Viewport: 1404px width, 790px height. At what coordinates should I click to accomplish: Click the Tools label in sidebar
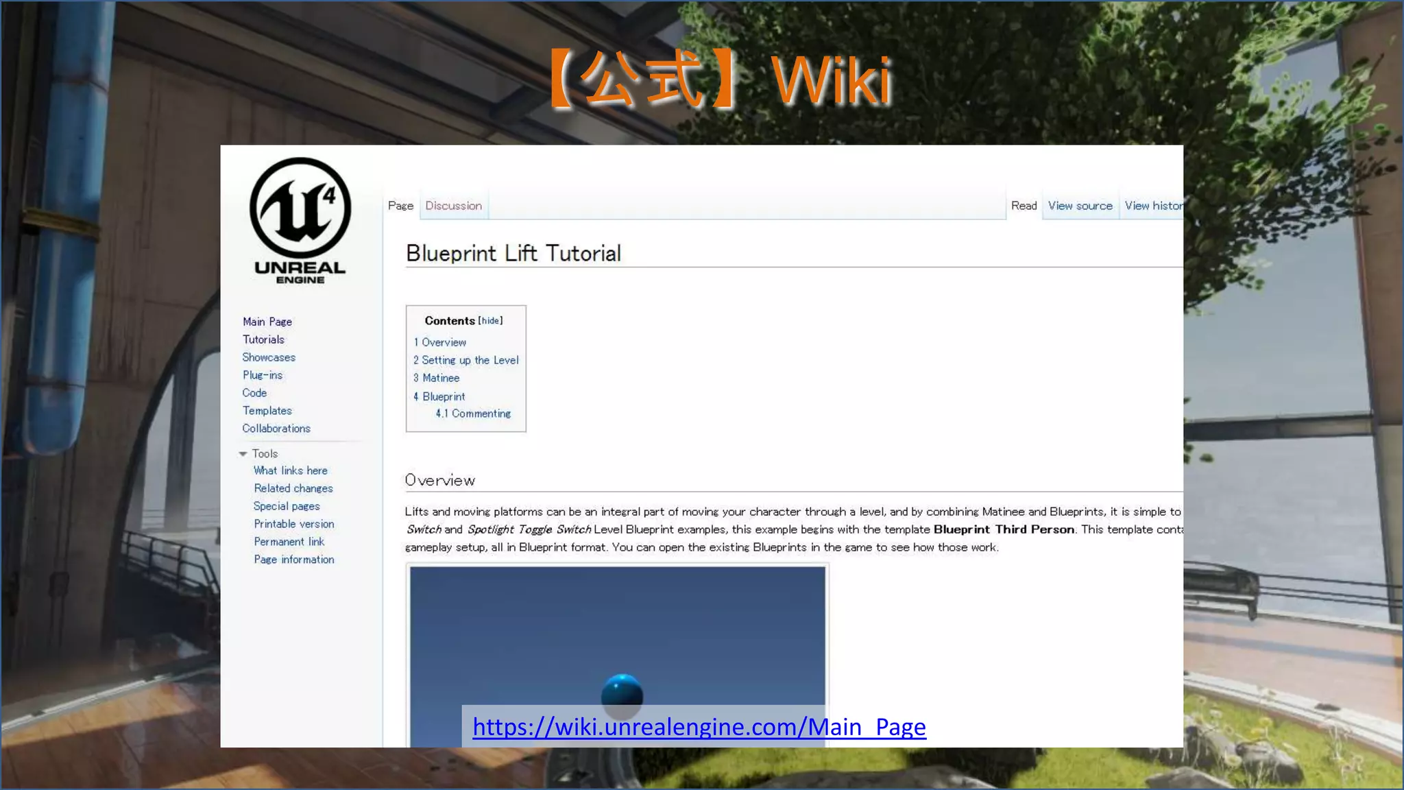pos(265,454)
